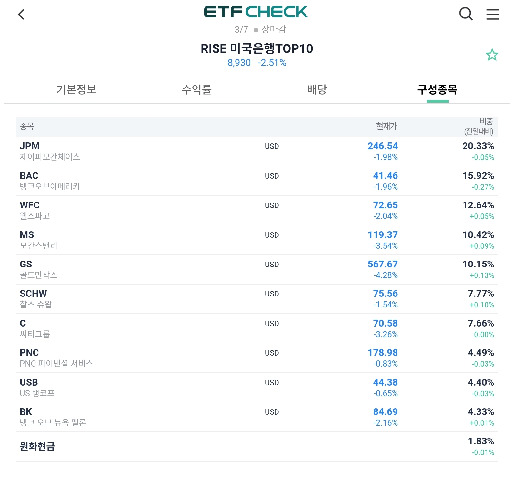Open the 배당 tab
Image resolution: width=522 pixels, height=478 pixels.
317,89
